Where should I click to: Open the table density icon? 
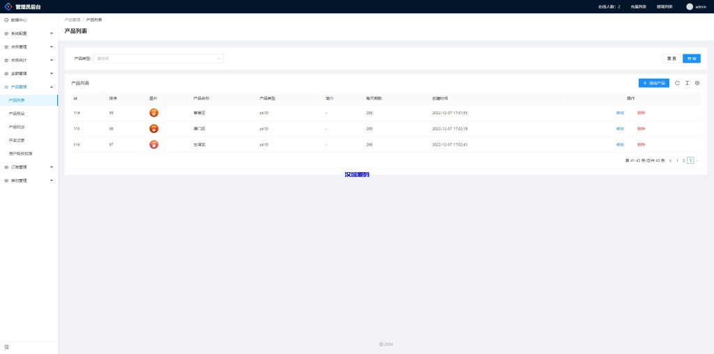point(687,83)
